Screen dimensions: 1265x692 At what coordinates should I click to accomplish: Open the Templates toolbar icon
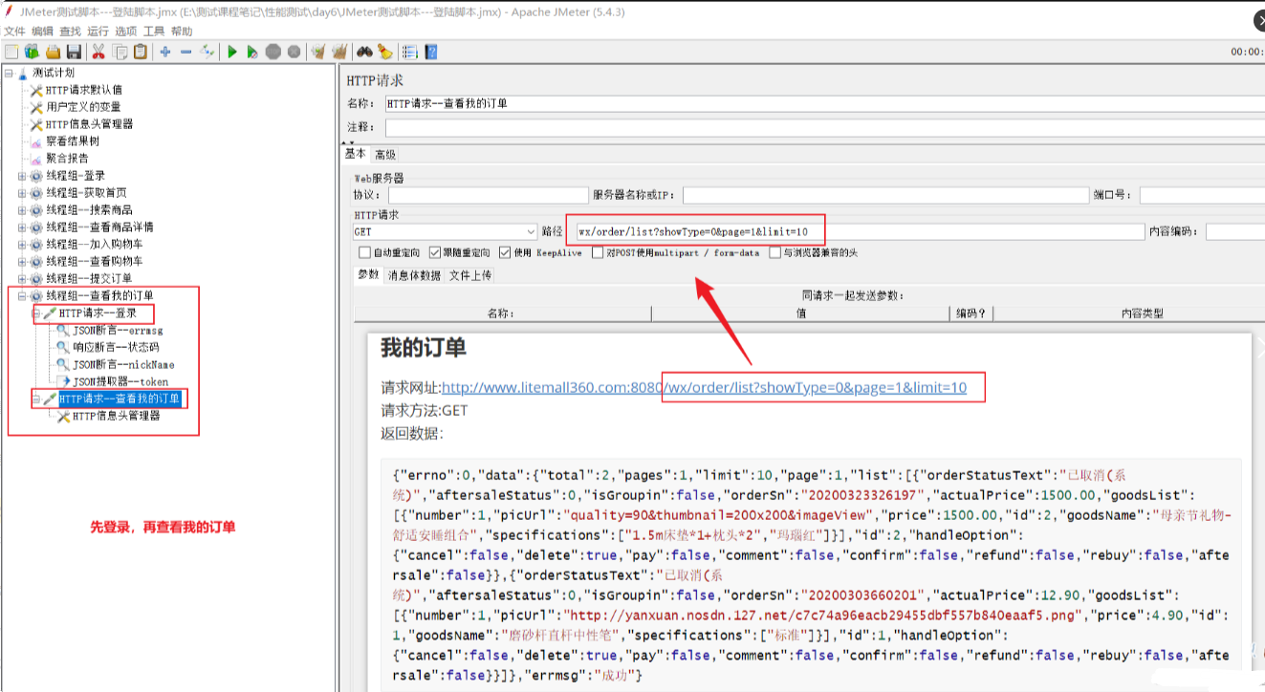[x=32, y=52]
